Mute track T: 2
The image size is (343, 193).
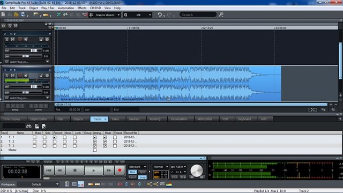tap(13, 39)
